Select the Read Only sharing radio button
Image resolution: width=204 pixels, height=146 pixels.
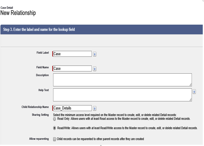click(x=55, y=119)
